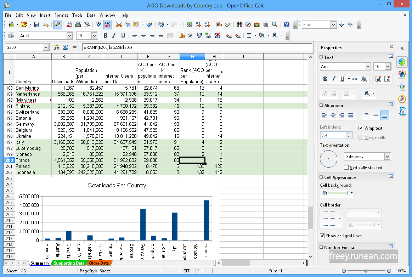
Task: Switch to the Supporting Data sheet tab
Action: (x=69, y=263)
